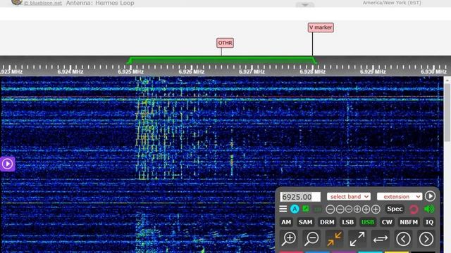
Task: Collapse the top bar with the down-arrow tab
Action: [x=305, y=5]
